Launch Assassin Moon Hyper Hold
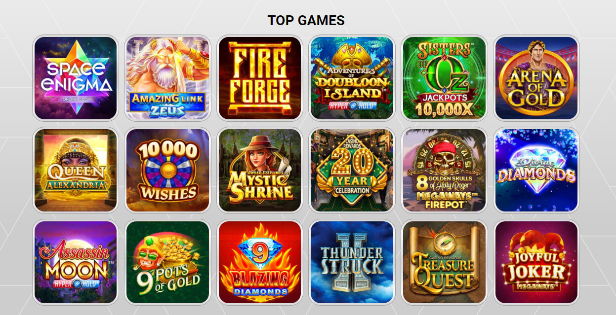The image size is (616, 315). [75, 262]
